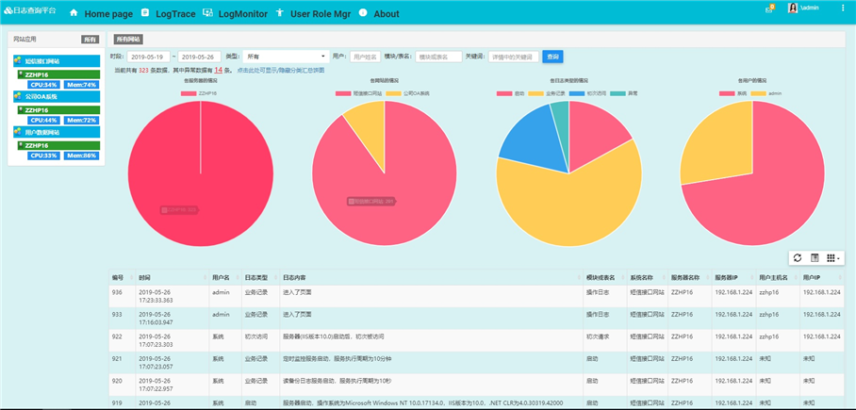Click the red 14 abnormal count link

tap(218, 70)
